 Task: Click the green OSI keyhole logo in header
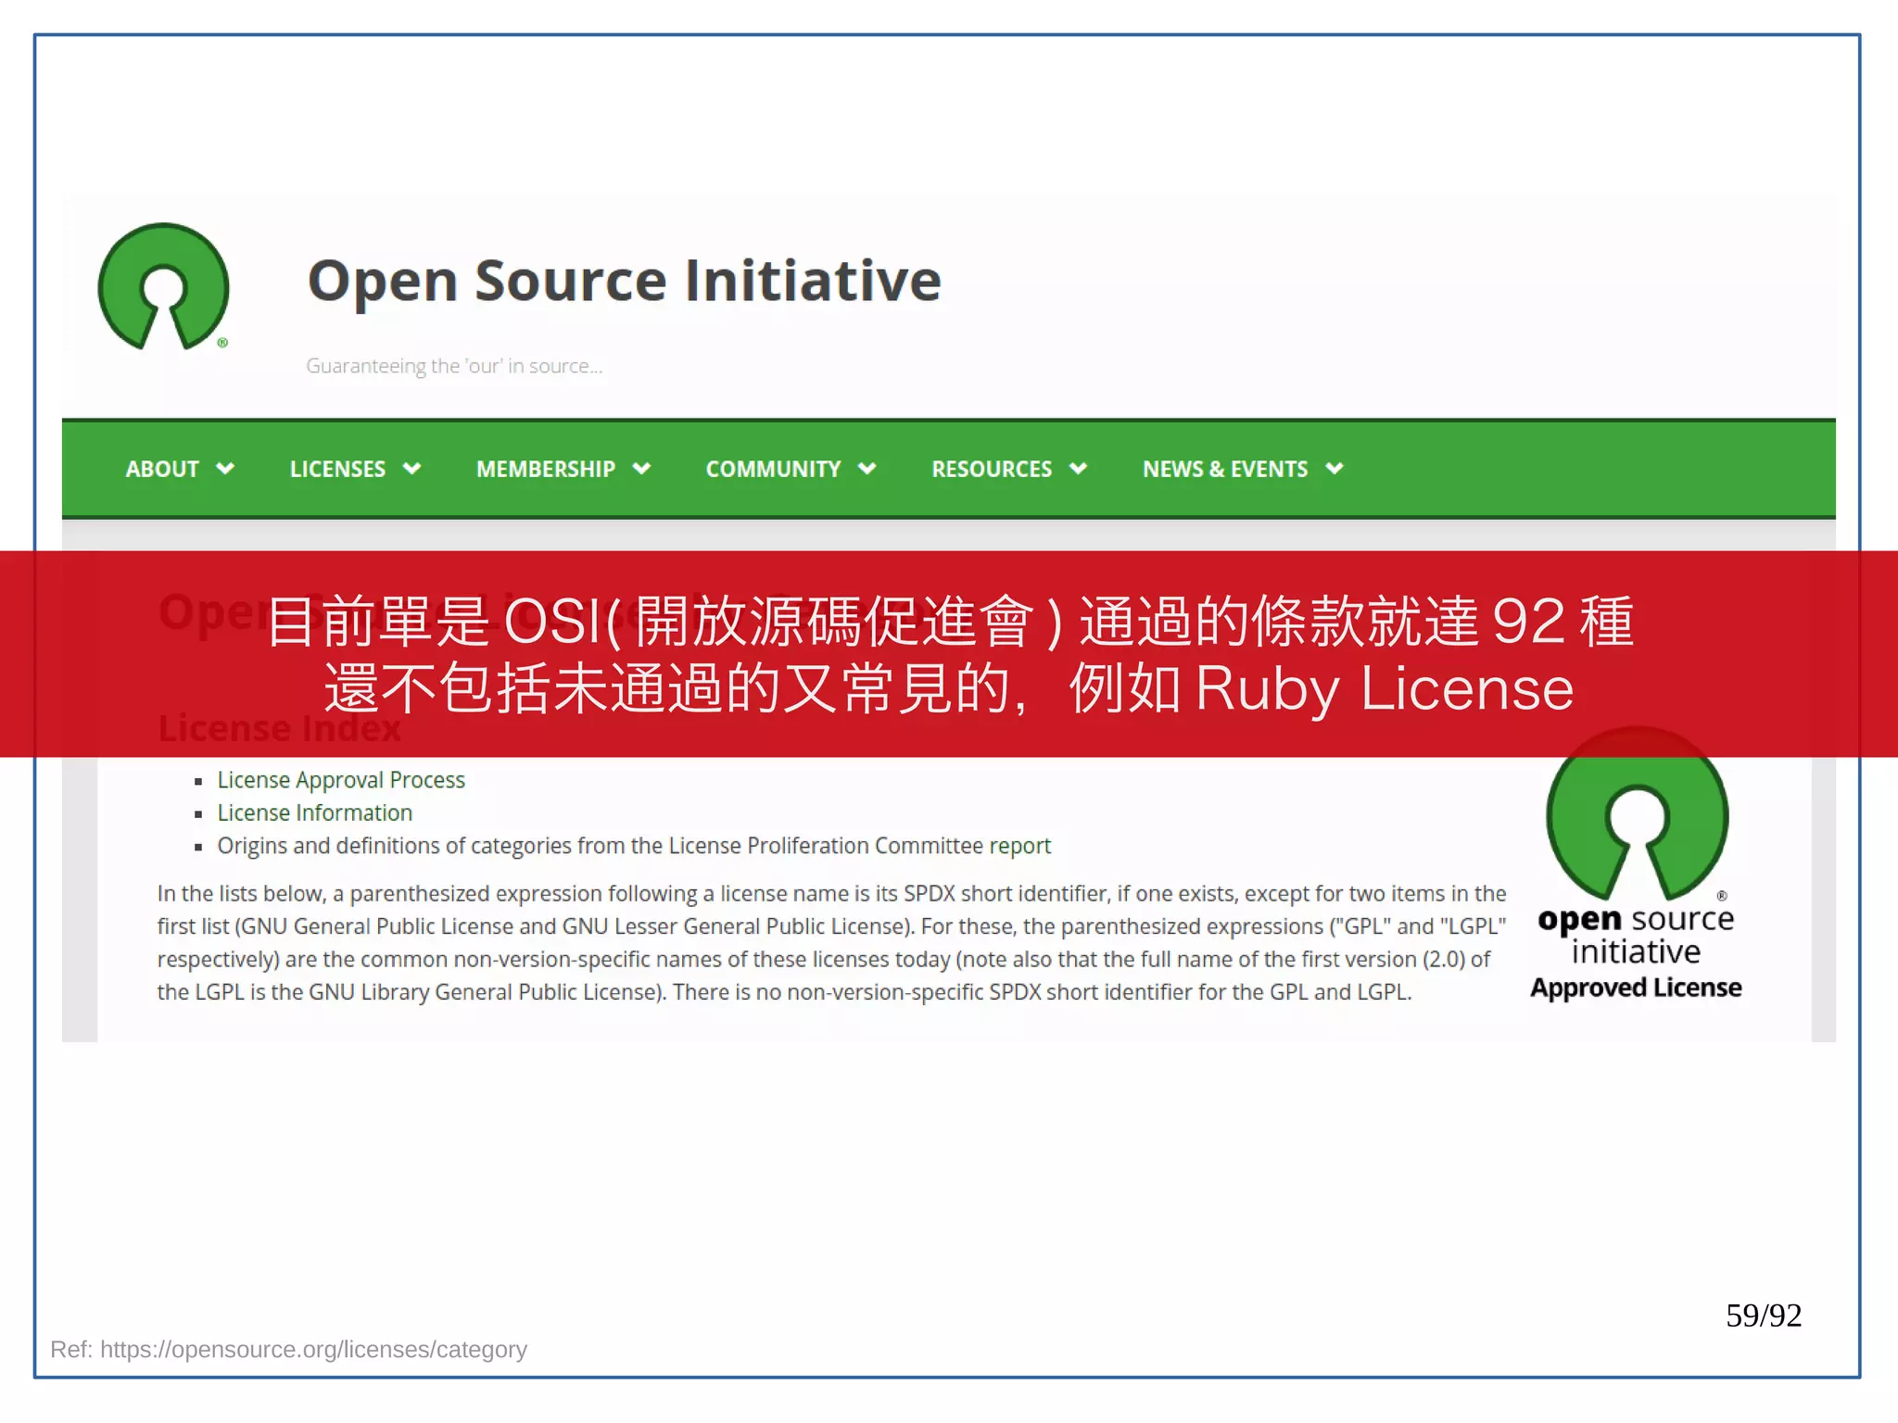(163, 286)
